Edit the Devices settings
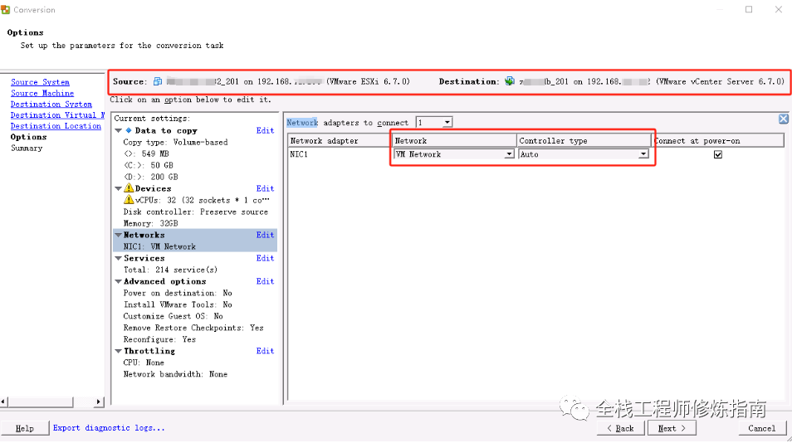The width and height of the screenshot is (792, 443). point(265,188)
